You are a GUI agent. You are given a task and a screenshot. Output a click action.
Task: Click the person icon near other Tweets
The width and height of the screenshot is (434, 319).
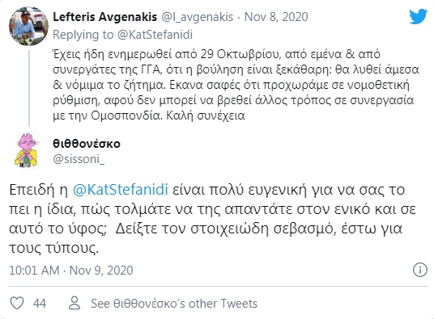pyautogui.click(x=74, y=303)
